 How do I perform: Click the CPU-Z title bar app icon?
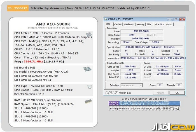[x=106, y=19]
